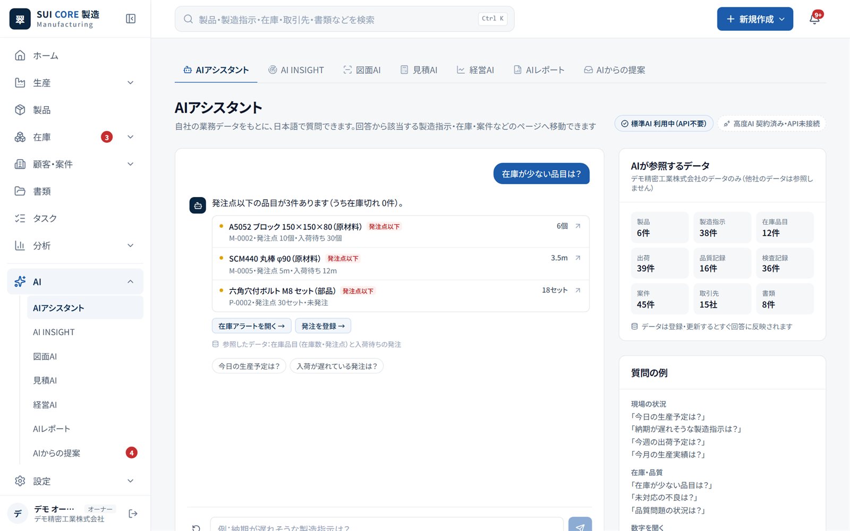Expand the 生産 menu chevron
The width and height of the screenshot is (850, 531).
[131, 83]
